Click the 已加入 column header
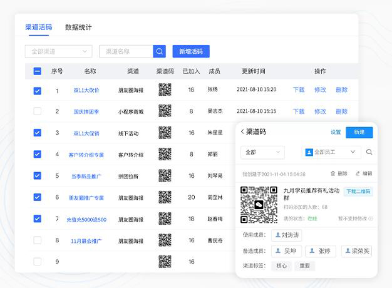The height and width of the screenshot is (288, 392). [x=191, y=71]
